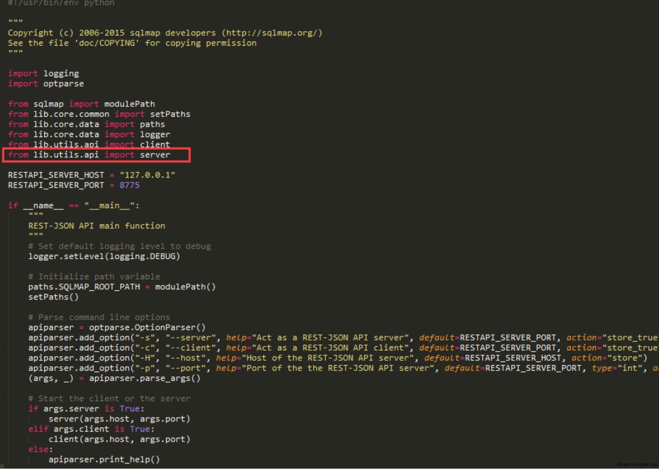Screen dimensions: 659x469
Task: Click the setPaths() call line
Action: [x=53, y=297]
